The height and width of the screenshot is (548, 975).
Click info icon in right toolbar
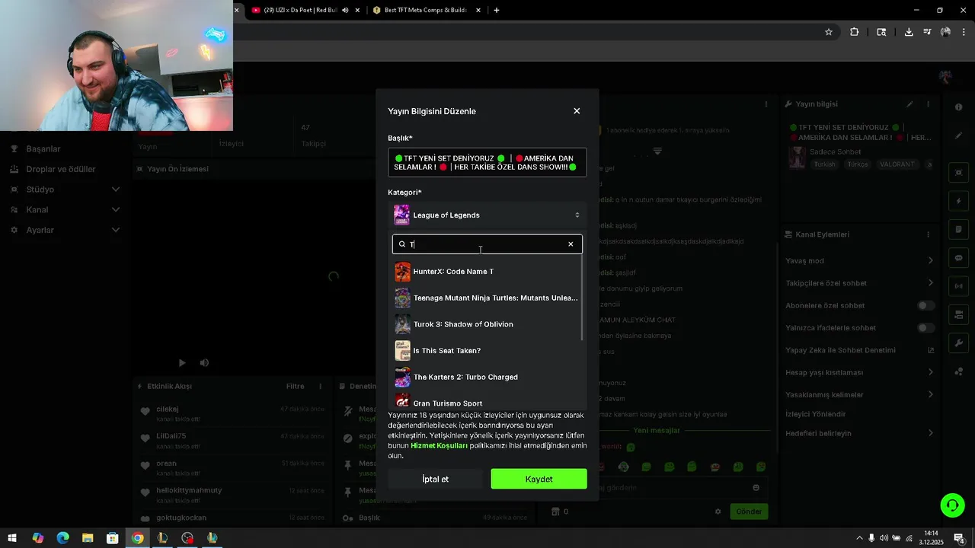(958, 107)
